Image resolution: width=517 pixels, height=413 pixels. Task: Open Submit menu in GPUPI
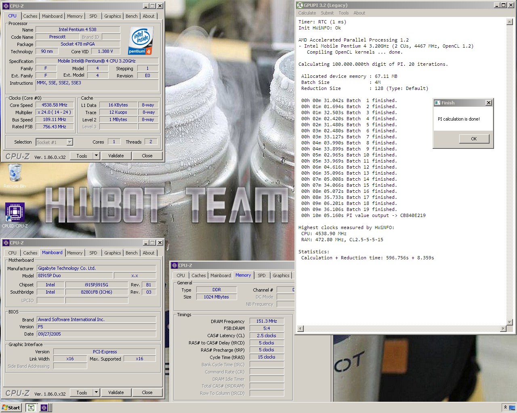tap(327, 13)
